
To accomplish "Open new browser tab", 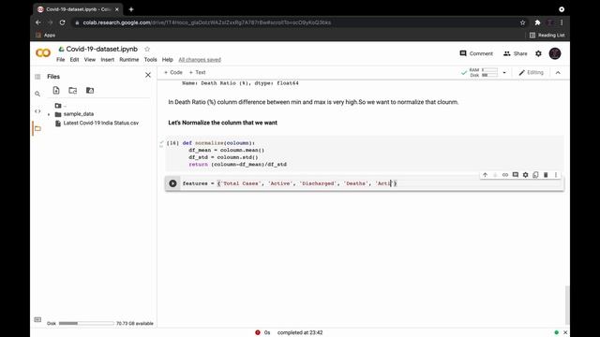I will [x=131, y=9].
